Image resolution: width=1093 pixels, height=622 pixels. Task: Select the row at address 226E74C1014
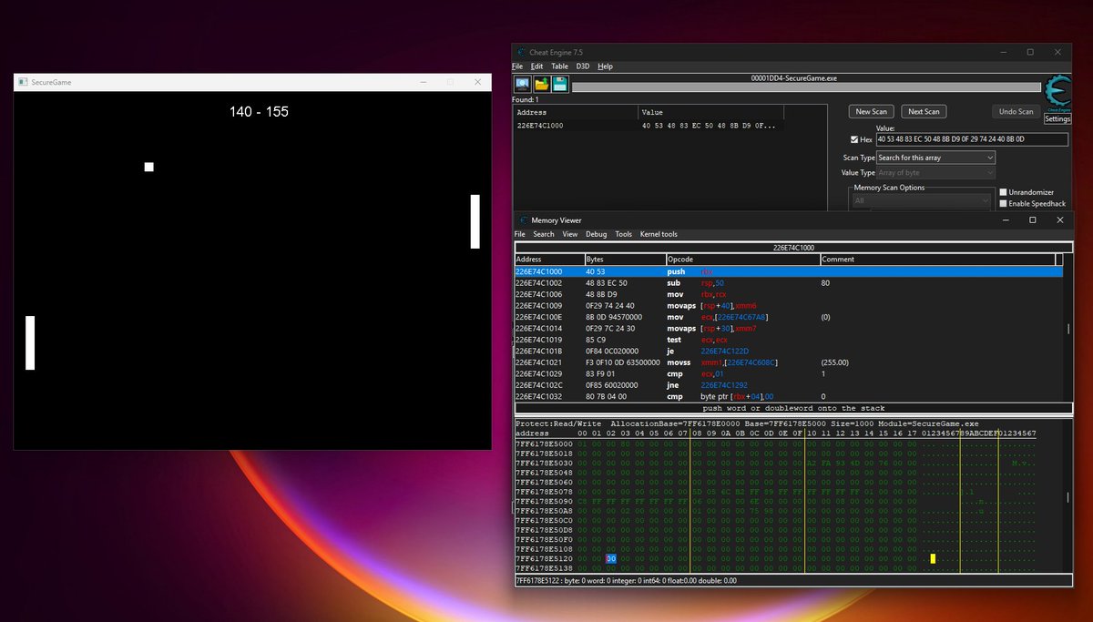click(x=789, y=328)
